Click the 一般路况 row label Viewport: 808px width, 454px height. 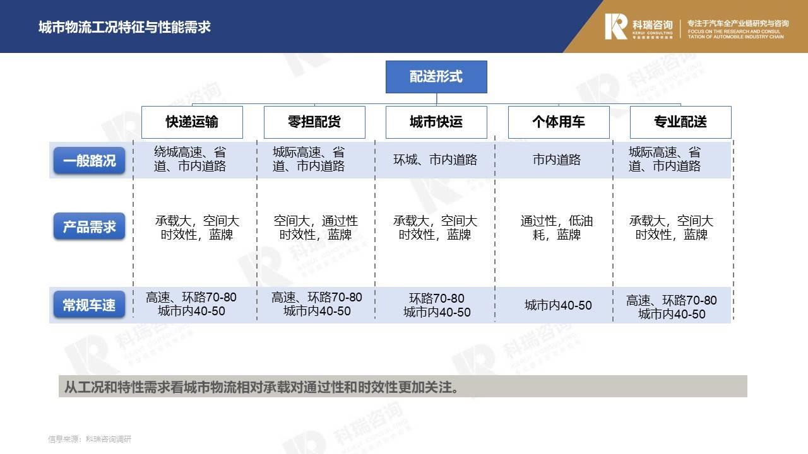click(x=89, y=160)
